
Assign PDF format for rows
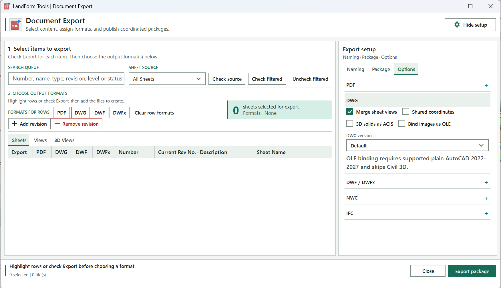pos(61,113)
